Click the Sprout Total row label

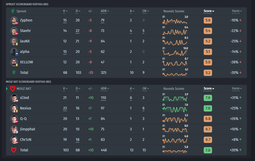24,73
